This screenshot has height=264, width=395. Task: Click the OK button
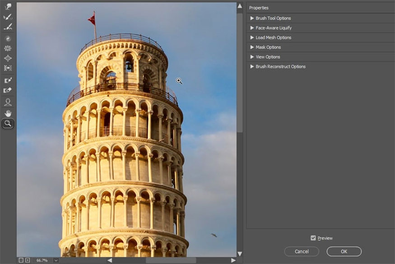(344, 251)
